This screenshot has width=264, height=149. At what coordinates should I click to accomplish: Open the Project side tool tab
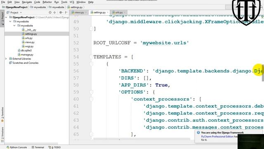tap(2, 18)
